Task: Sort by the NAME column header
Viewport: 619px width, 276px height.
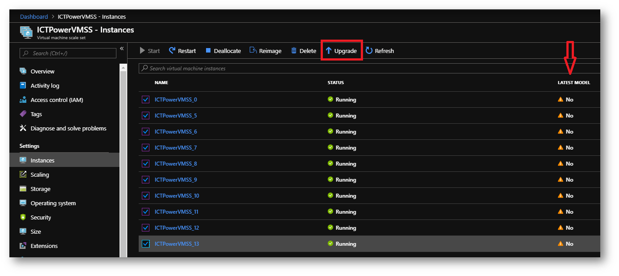Action: 161,83
